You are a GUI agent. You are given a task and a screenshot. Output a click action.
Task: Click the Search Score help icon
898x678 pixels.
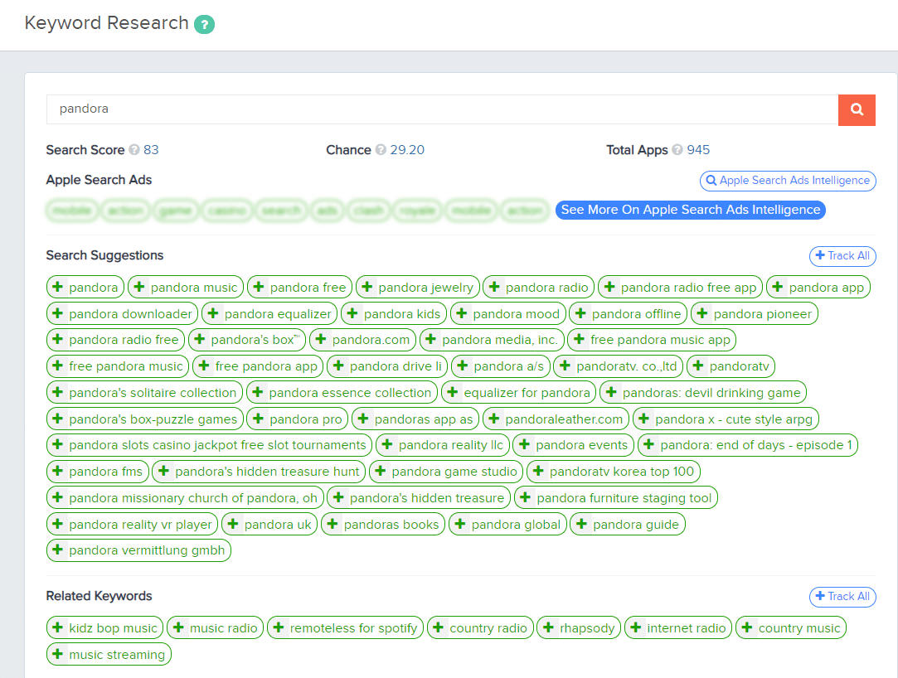point(134,150)
